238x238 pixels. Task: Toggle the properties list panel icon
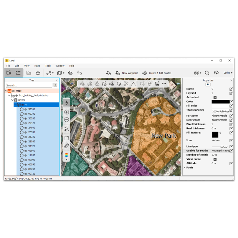(x=18, y=73)
